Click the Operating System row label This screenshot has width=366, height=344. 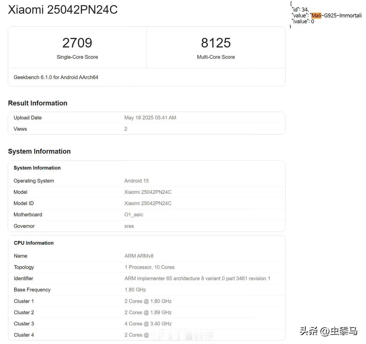click(x=34, y=181)
